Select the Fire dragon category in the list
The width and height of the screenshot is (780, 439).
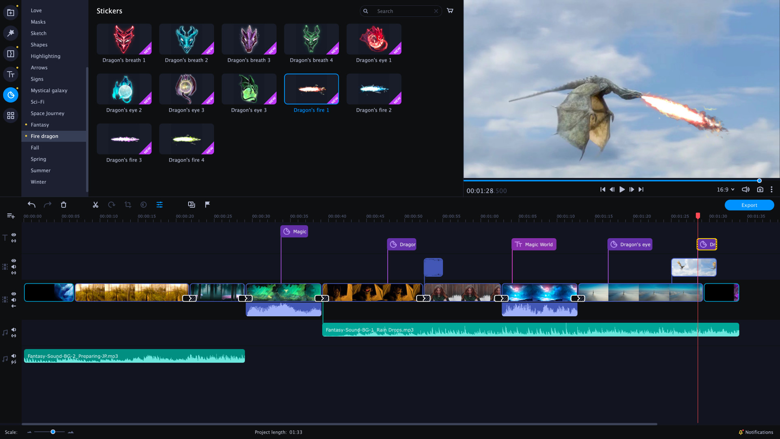pyautogui.click(x=45, y=136)
